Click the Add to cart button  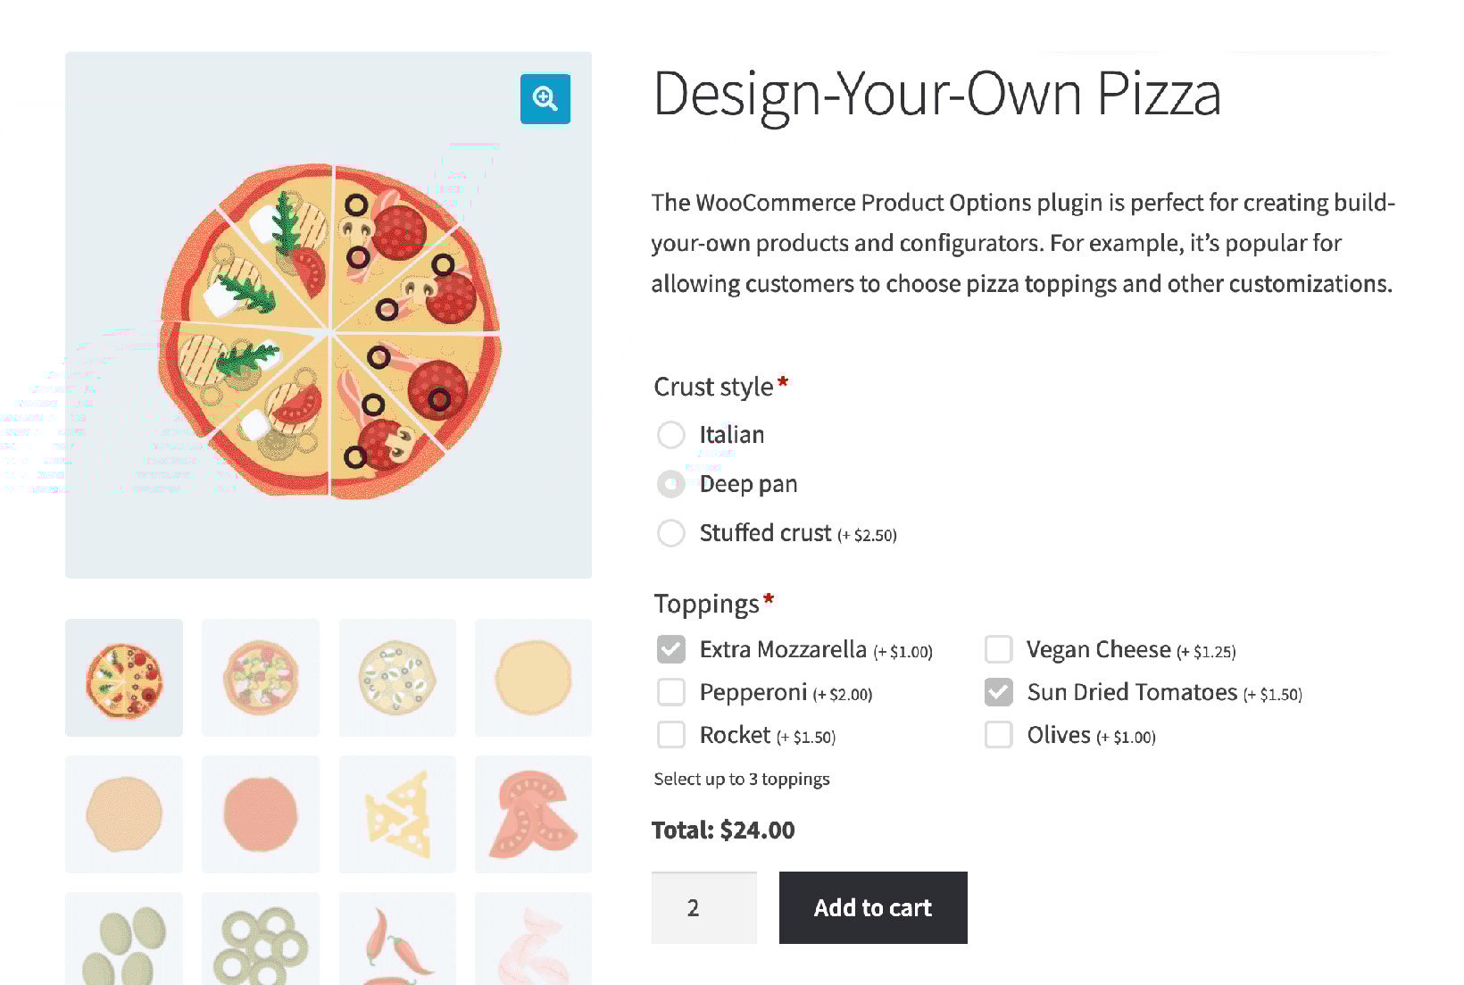click(873, 907)
